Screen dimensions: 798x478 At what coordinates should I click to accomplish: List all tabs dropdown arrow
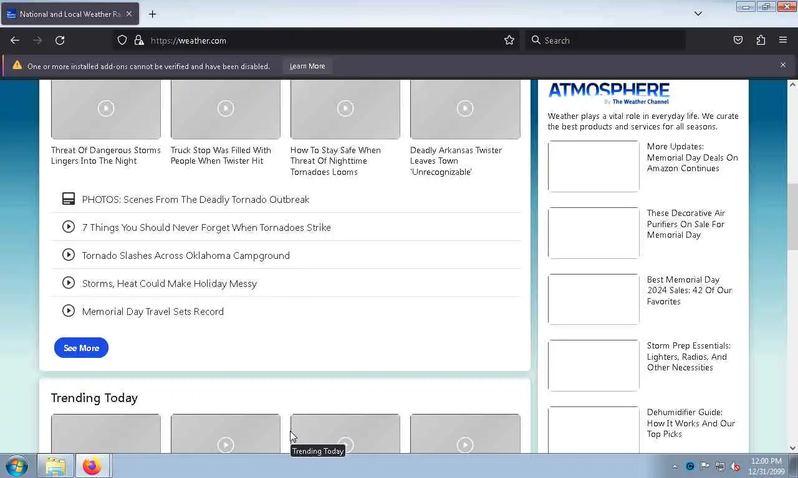tap(698, 14)
